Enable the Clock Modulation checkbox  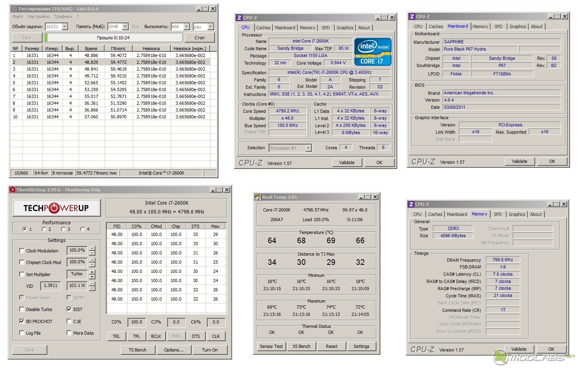click(22, 251)
